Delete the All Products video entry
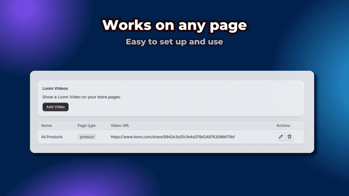The height and width of the screenshot is (196, 349). click(289, 137)
